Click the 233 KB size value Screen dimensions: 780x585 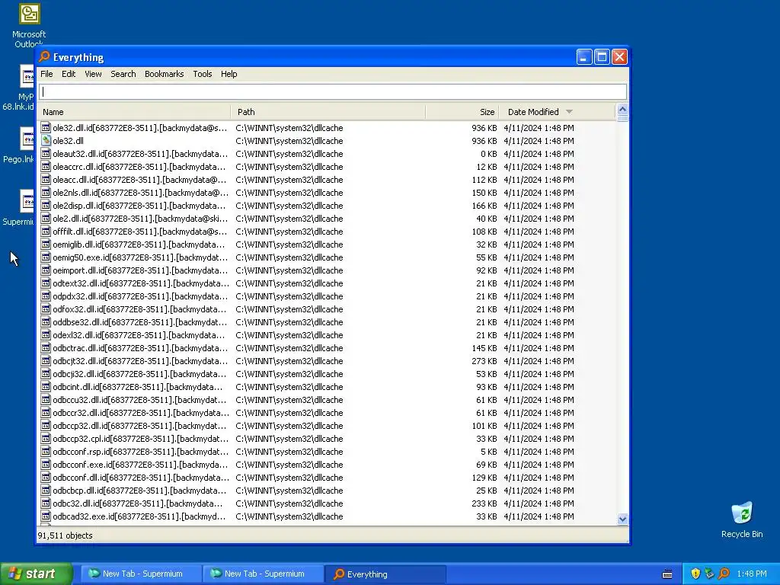[484, 503]
